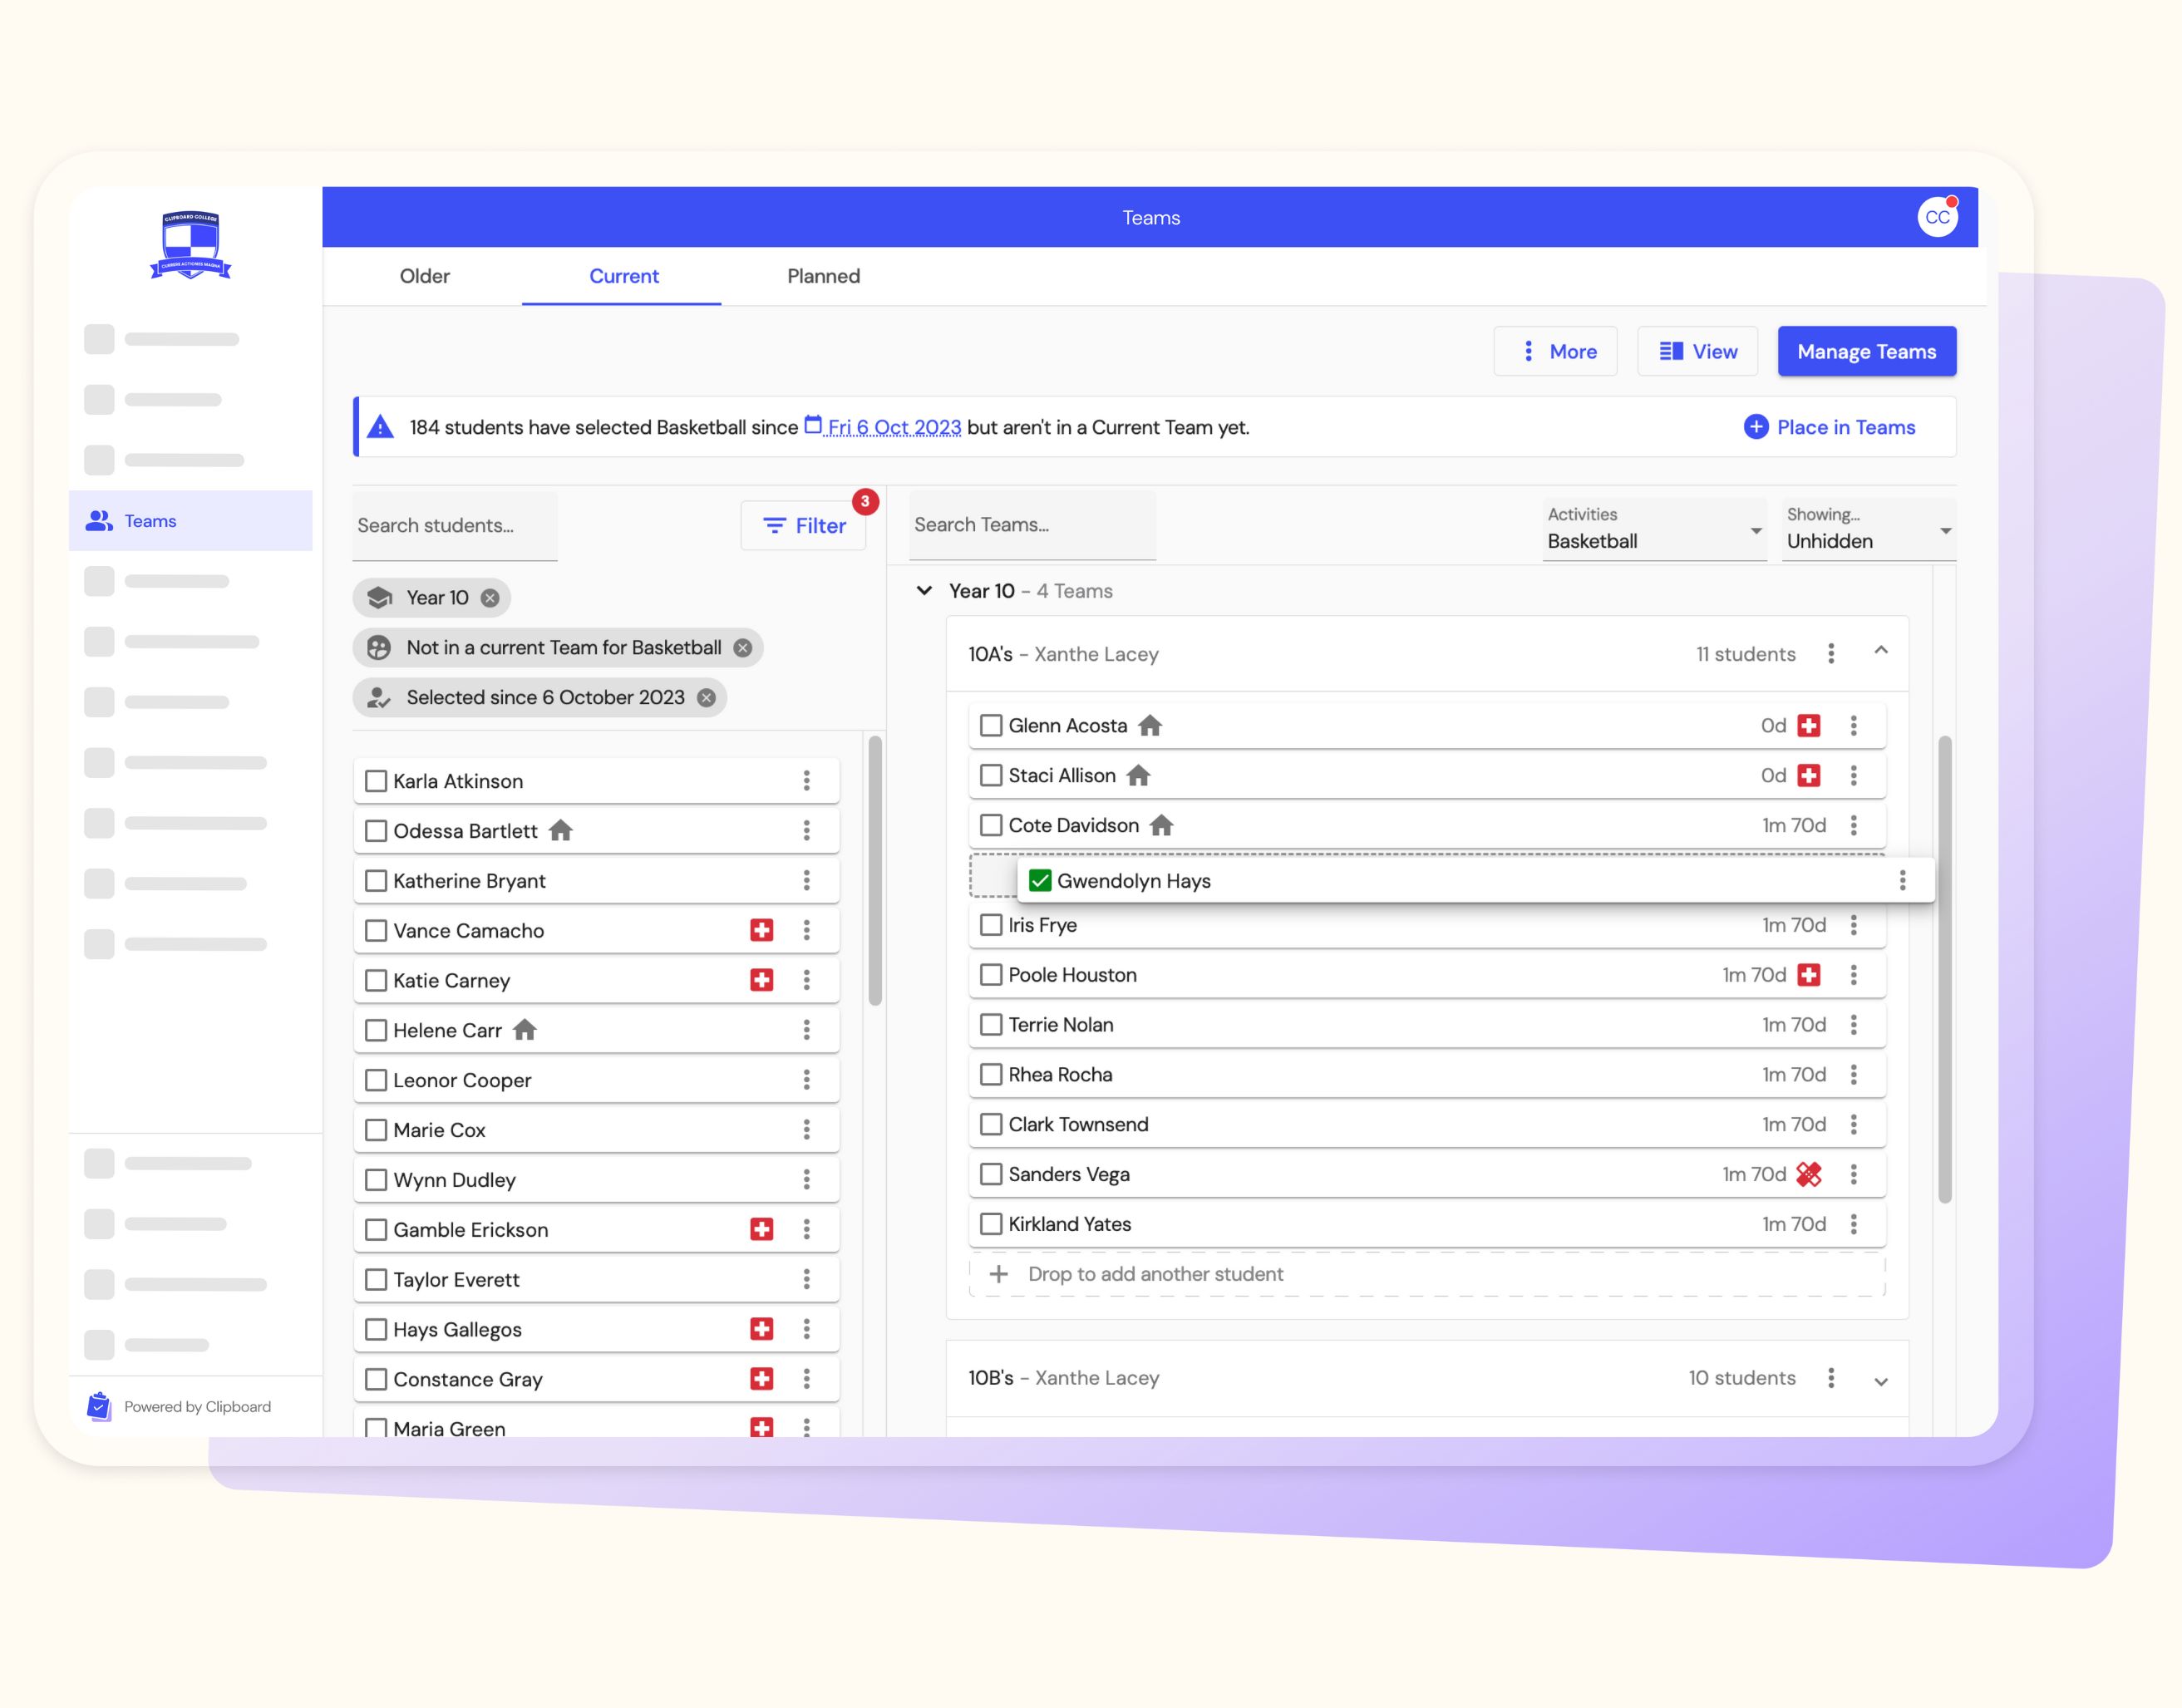The width and height of the screenshot is (2182, 1708).
Task: Open the CC account avatar menu
Action: tap(1938, 216)
